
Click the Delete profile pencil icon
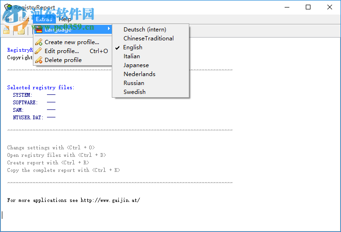tap(39, 60)
